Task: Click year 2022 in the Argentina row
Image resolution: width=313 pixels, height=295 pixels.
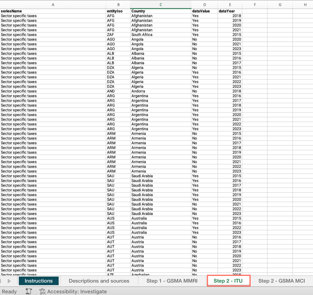Action: pos(230,124)
